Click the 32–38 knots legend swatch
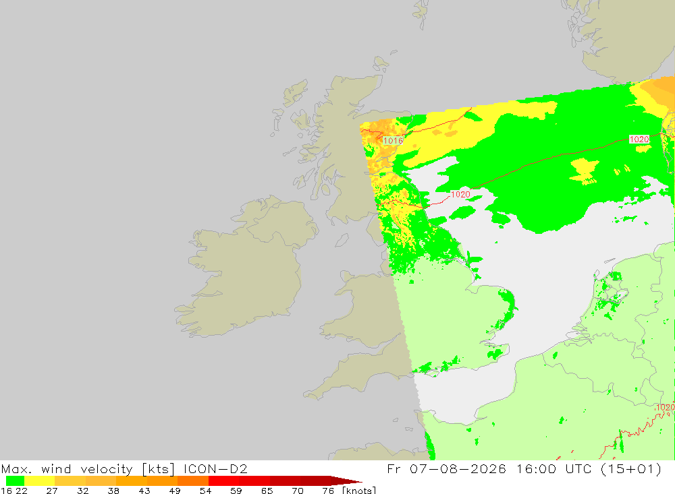Viewport: 675px width, 494px height. point(101,481)
